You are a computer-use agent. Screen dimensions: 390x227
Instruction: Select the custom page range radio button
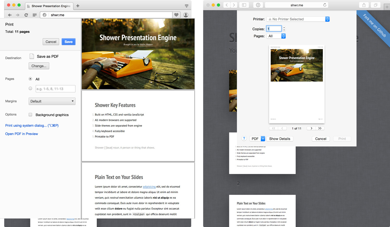coord(30,88)
